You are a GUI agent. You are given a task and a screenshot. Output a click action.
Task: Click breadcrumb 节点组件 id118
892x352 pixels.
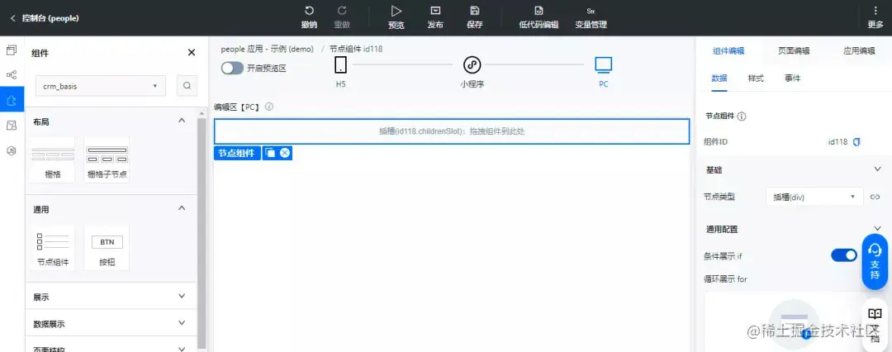point(355,49)
